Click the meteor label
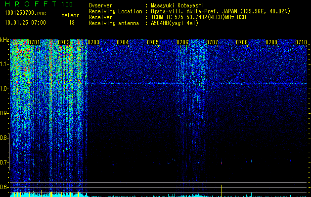 pyautogui.click(x=70, y=15)
